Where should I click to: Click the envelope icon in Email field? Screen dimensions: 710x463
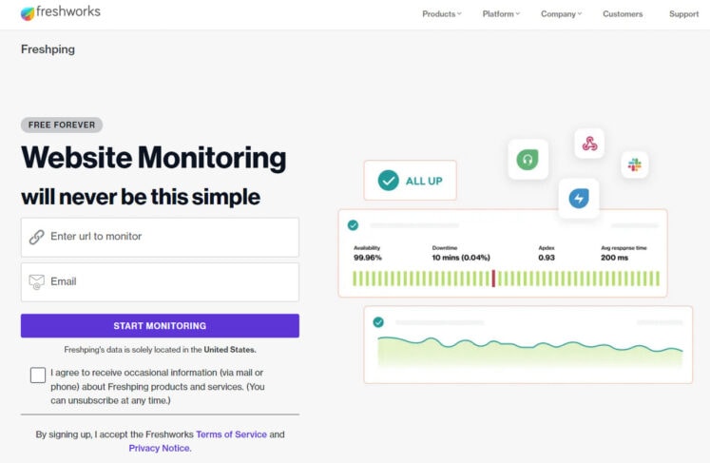pyautogui.click(x=37, y=281)
